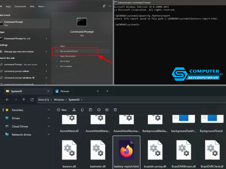Select the Cut icon in File Explorer toolbar
The width and height of the screenshot is (226, 169).
pyautogui.click(x=74, y=110)
